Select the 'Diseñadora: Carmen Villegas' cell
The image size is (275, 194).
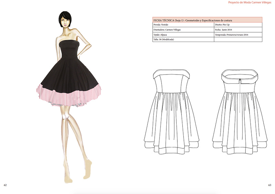coord(183,30)
